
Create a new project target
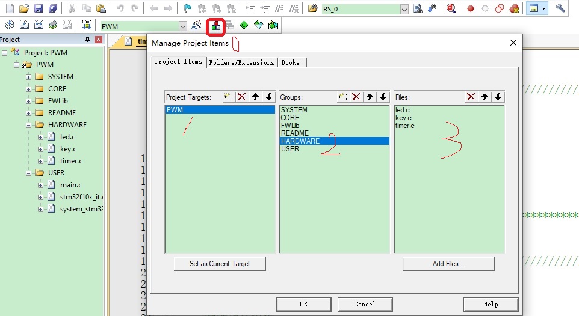click(x=229, y=97)
